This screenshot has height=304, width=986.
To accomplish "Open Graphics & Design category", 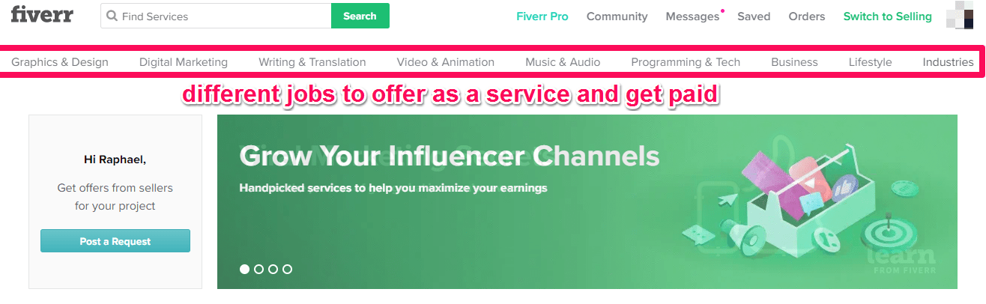I will pyautogui.click(x=60, y=62).
